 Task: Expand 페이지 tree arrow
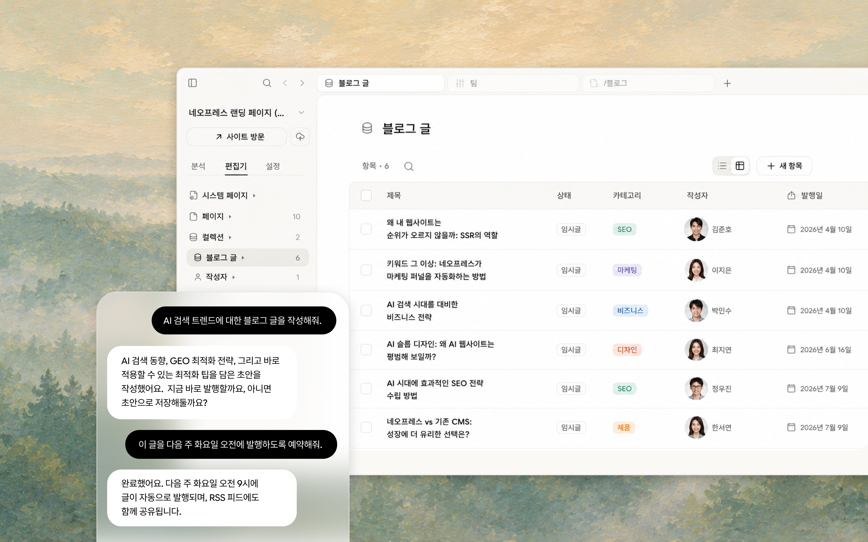(x=230, y=217)
